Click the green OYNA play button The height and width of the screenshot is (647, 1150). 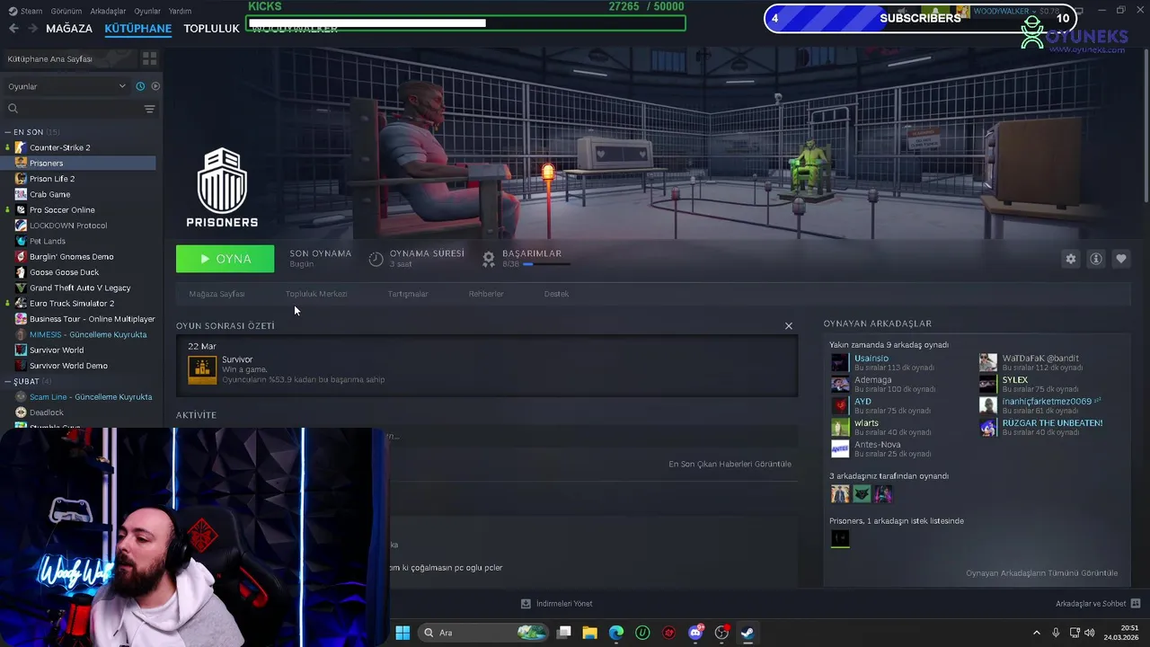(225, 259)
